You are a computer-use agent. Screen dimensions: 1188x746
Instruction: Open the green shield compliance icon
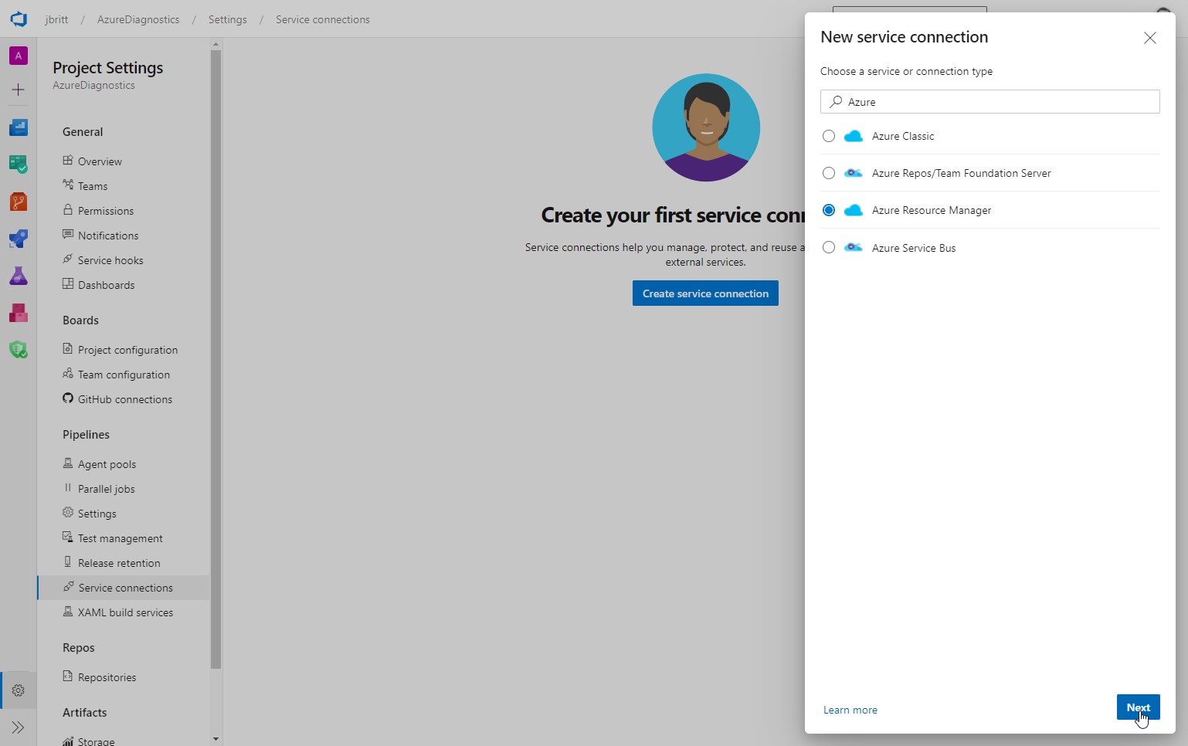point(19,350)
